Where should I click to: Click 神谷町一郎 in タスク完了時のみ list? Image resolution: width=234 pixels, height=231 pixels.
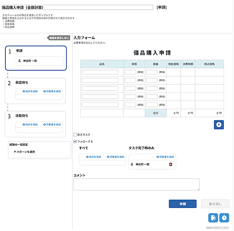tap(143, 164)
